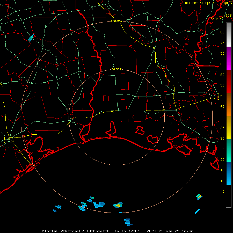Click the 0 value on the VIL scale
233x233 pixels.
[223, 202]
